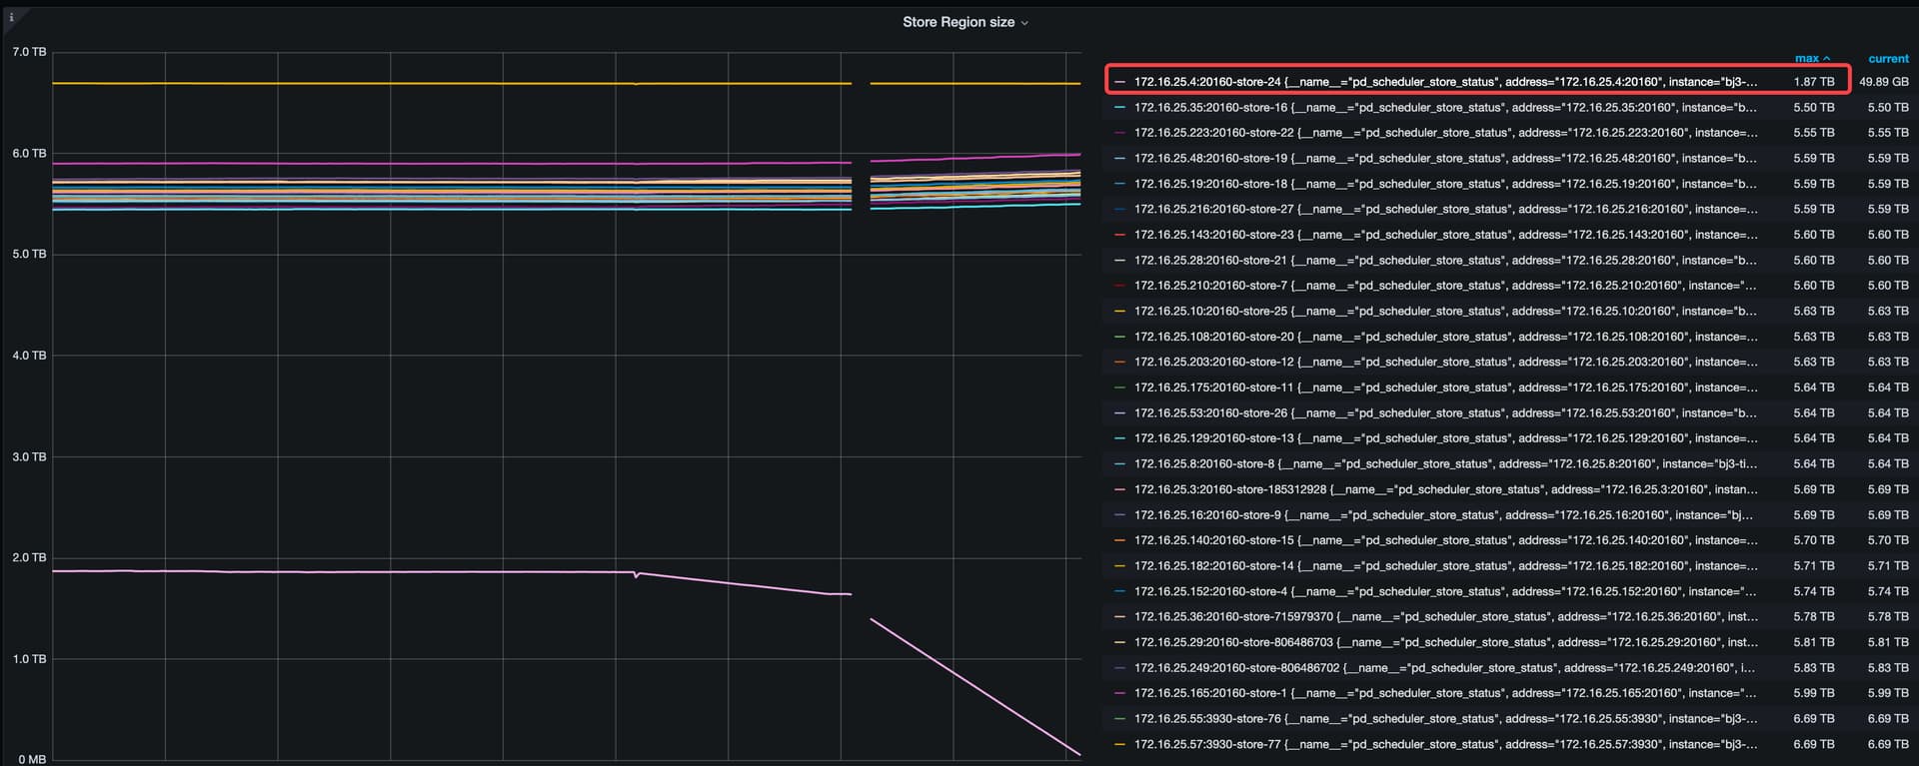Toggle the 172.16.25.4 store-24 legend label
This screenshot has width=1919, height=766.
(1444, 82)
